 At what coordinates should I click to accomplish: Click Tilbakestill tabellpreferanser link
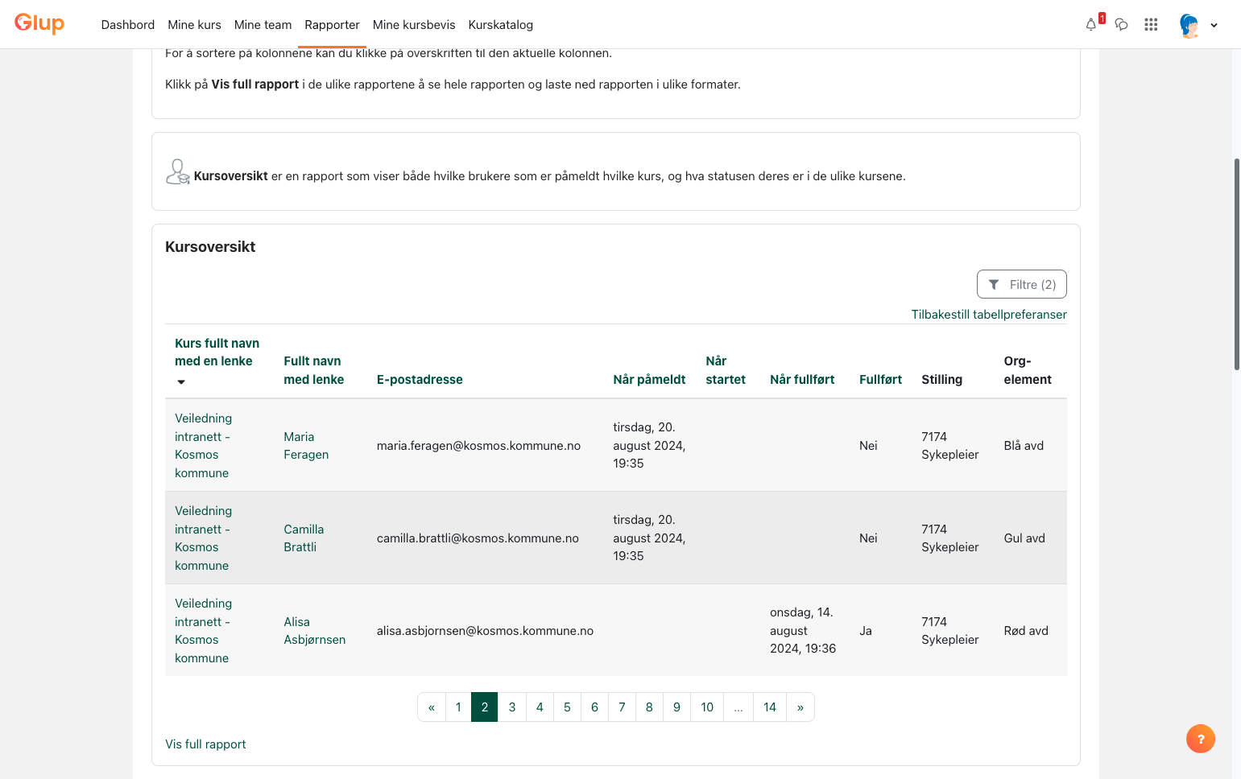989,315
